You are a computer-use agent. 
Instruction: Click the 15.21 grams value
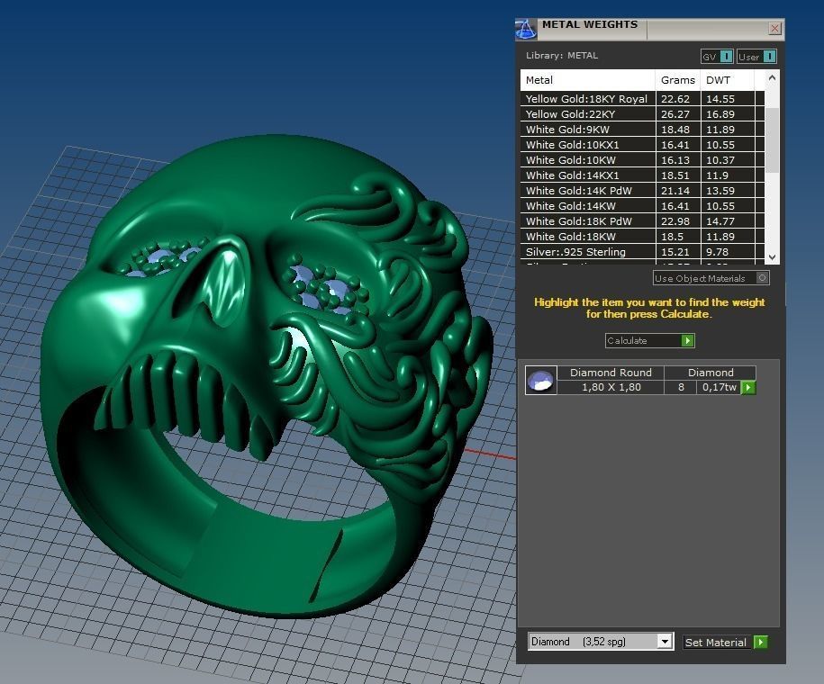point(675,252)
